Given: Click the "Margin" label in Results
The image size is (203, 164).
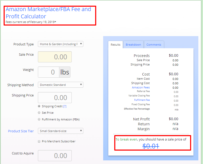Looking at the screenshot, I should coord(144,129).
